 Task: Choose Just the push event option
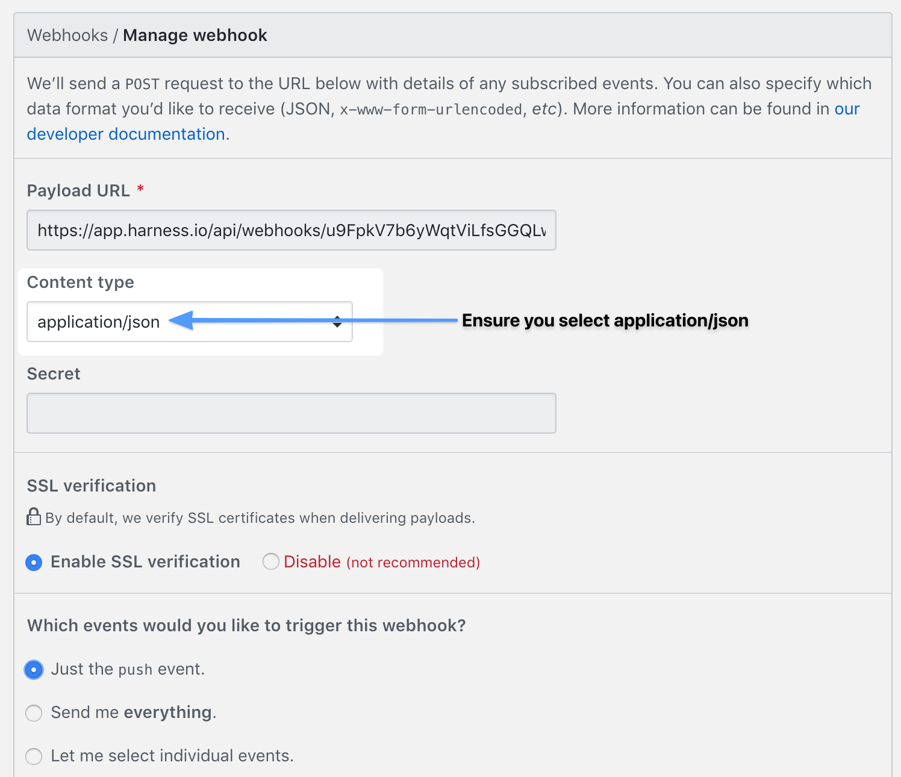[34, 670]
